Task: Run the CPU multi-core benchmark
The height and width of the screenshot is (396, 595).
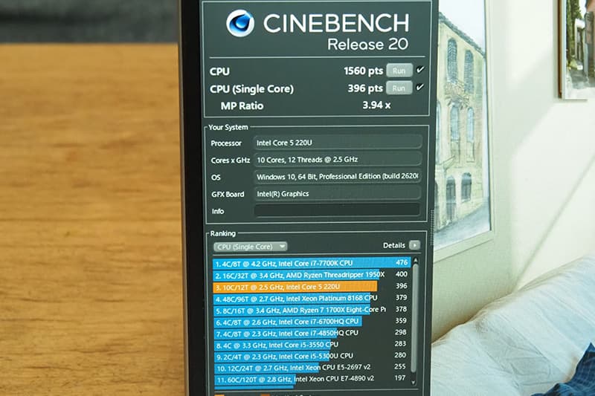Action: coord(399,71)
